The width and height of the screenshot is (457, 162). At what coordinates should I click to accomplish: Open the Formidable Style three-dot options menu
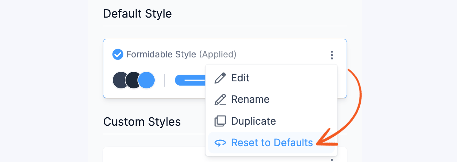(x=332, y=55)
